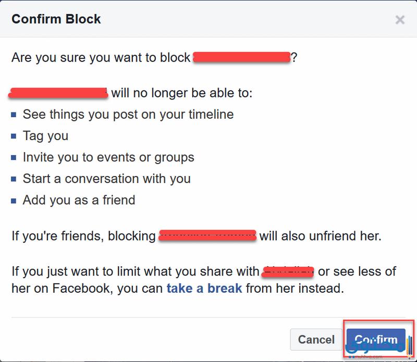The image size is (417, 362).
Task: Click the redacted name after 'want to block'
Action: (241, 57)
